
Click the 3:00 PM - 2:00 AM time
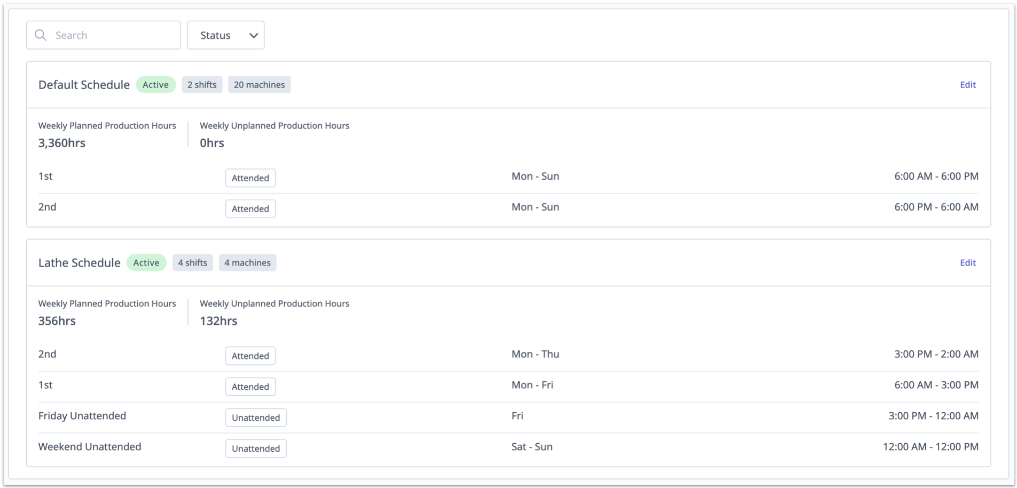tap(936, 354)
